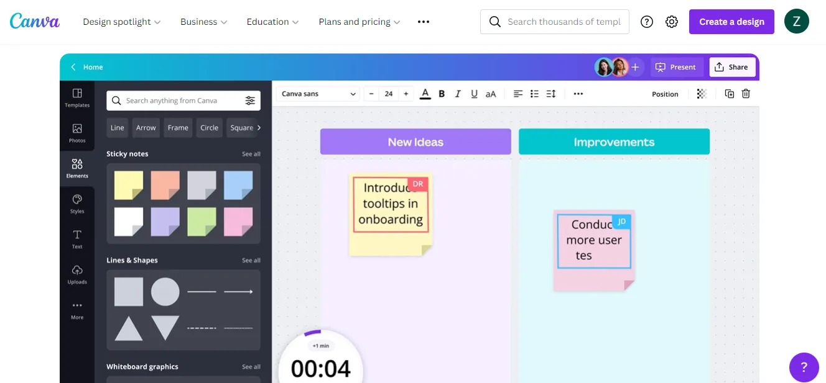826x383 pixels.
Task: Expand the Business menu
Action: pos(204,22)
